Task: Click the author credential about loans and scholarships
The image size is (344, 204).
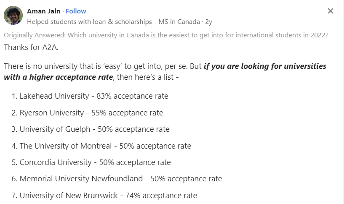Action: click(113, 22)
